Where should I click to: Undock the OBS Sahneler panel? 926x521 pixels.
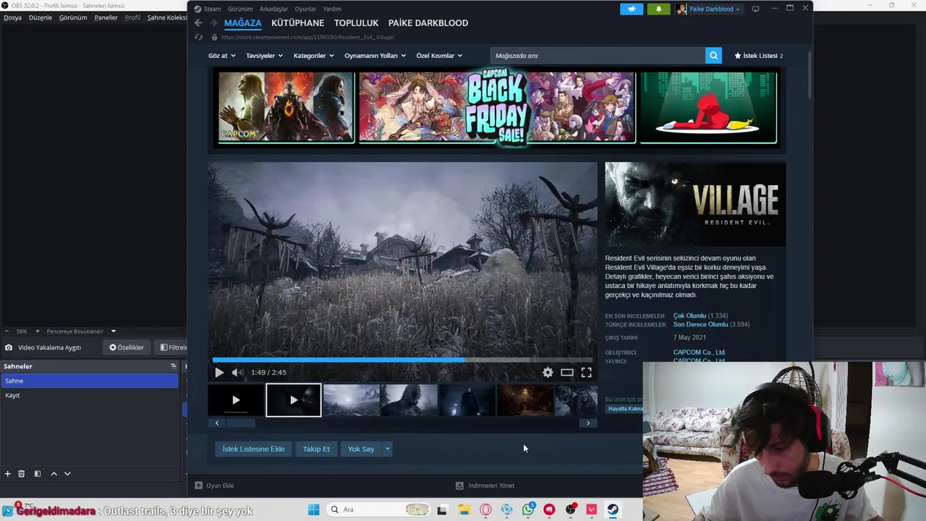coord(174,366)
